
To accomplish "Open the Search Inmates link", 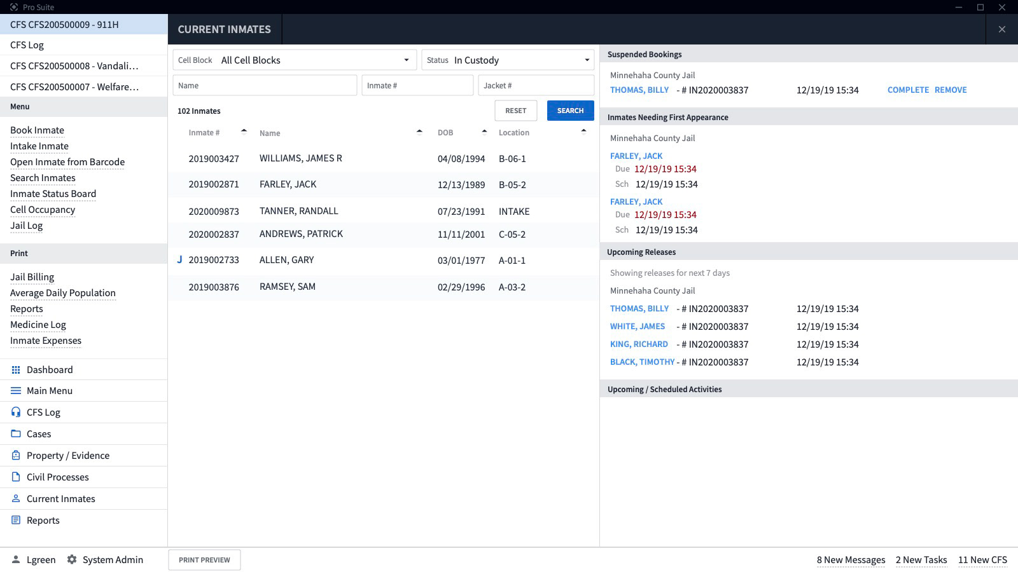I will tap(43, 178).
